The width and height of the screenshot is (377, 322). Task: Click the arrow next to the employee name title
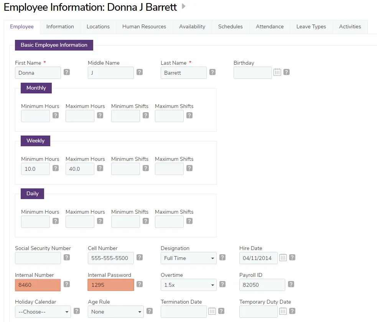[x=183, y=6]
